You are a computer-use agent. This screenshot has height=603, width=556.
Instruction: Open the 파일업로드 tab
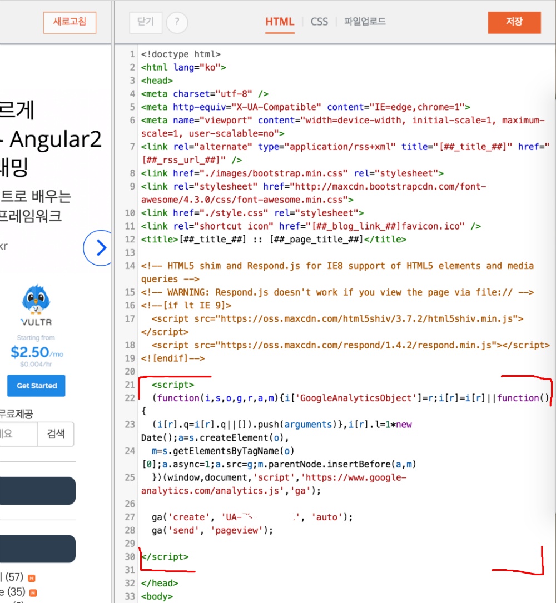point(365,22)
